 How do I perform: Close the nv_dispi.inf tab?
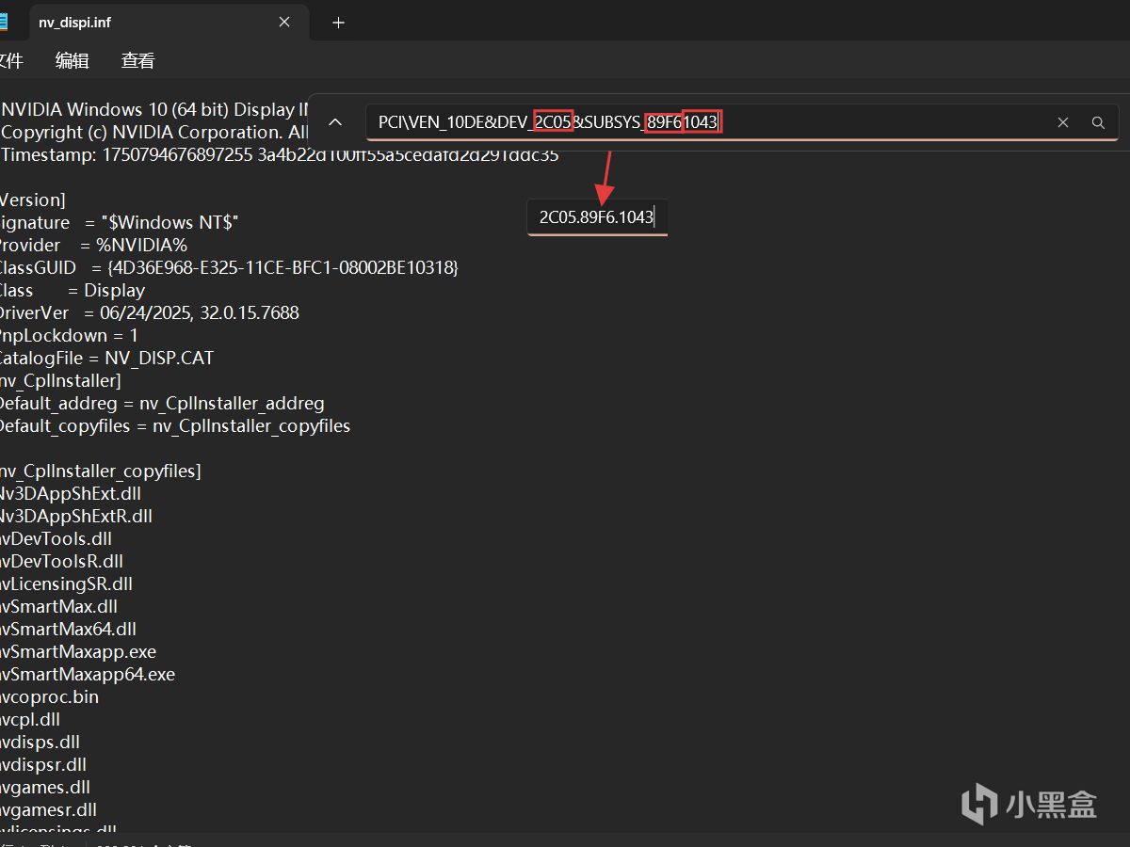pos(285,22)
